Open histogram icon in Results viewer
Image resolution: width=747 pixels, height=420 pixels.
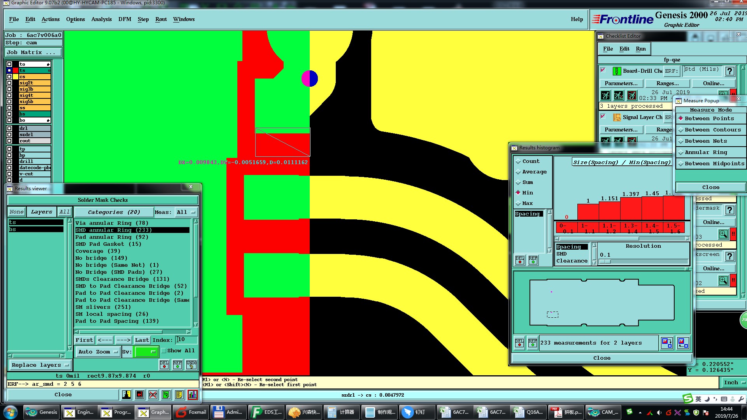click(x=192, y=395)
